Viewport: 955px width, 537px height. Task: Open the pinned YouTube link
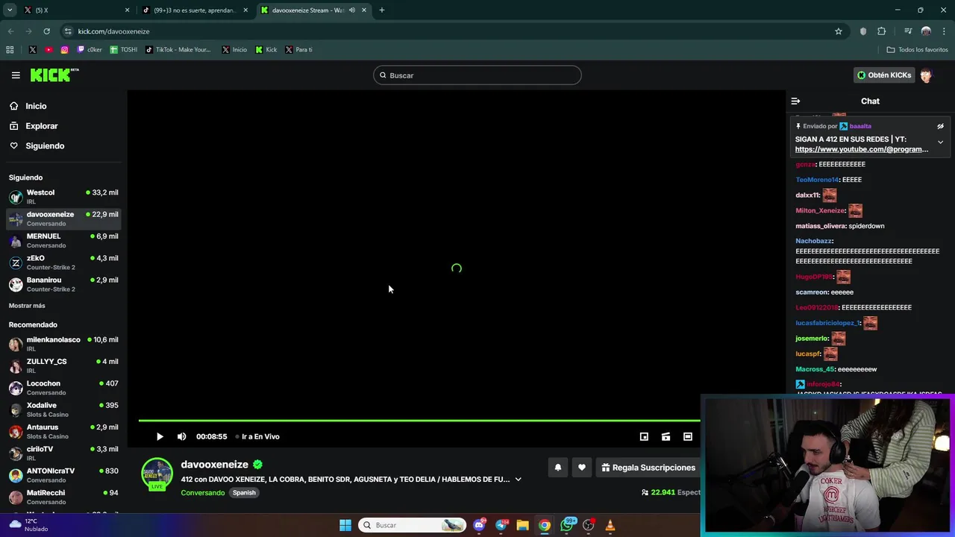(862, 149)
